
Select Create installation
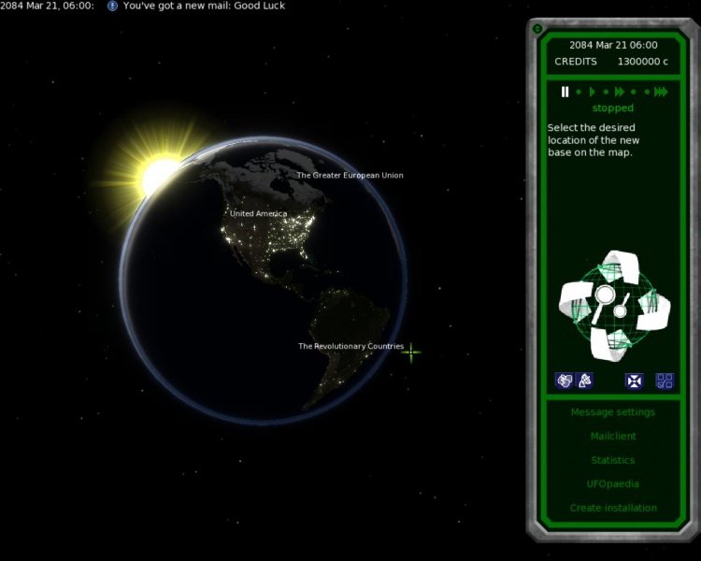coord(612,508)
